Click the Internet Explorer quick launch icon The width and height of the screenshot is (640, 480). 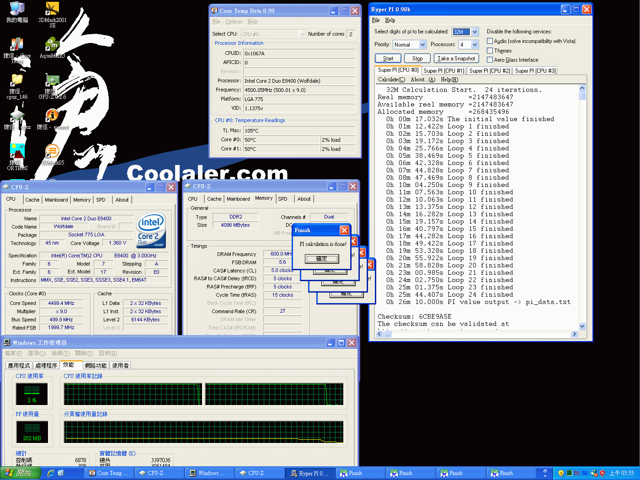(51, 473)
